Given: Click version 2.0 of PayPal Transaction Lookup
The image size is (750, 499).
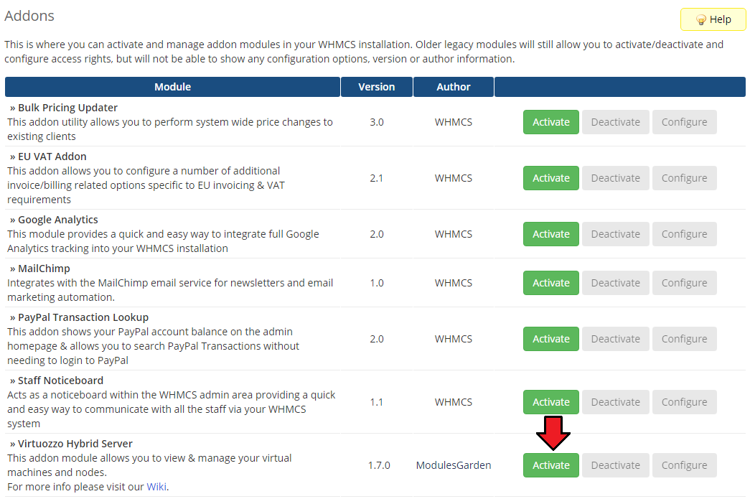Looking at the screenshot, I should (x=376, y=339).
